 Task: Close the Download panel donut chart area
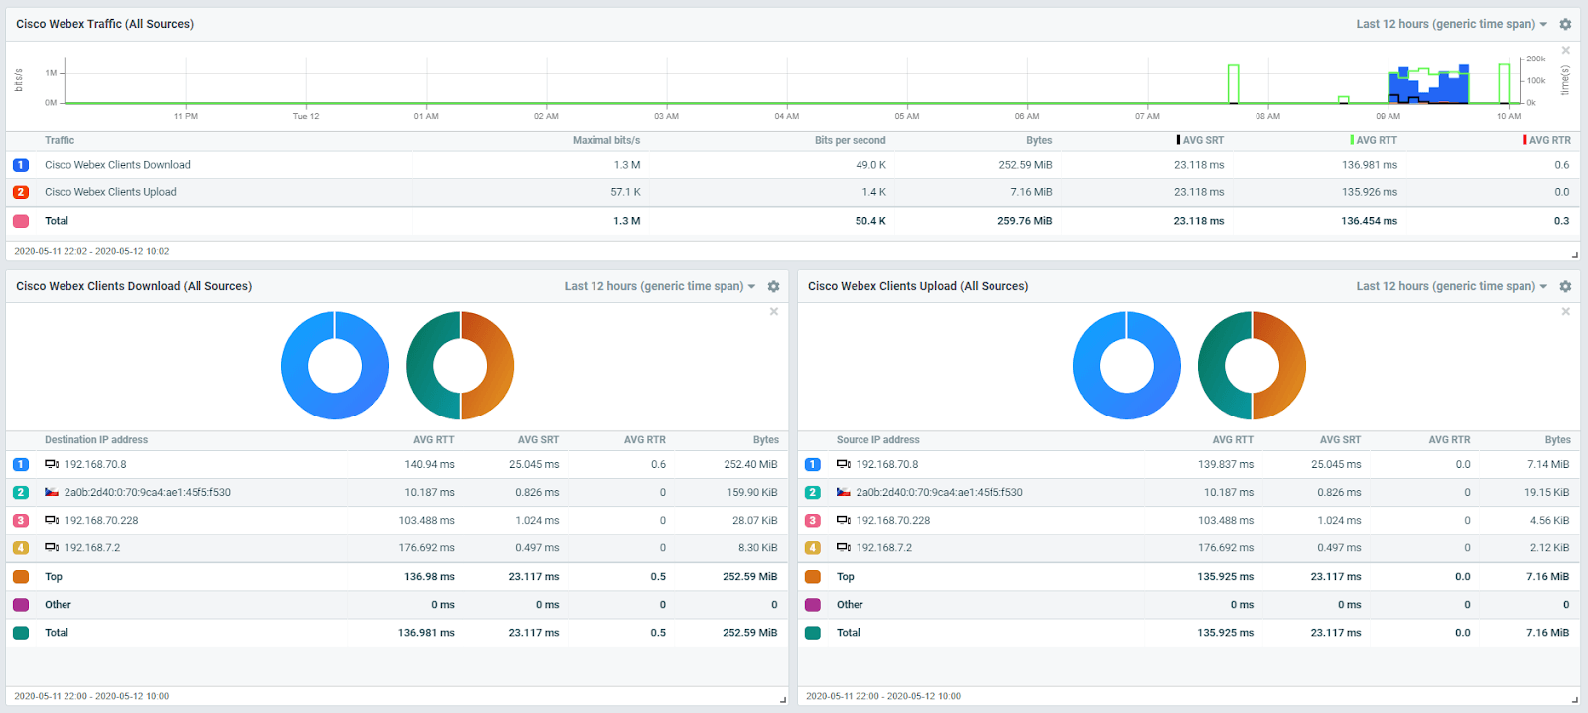[x=774, y=311]
